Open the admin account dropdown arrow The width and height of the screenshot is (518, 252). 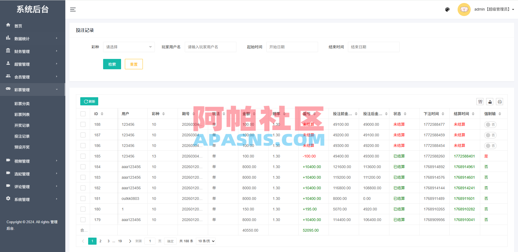tap(513, 10)
